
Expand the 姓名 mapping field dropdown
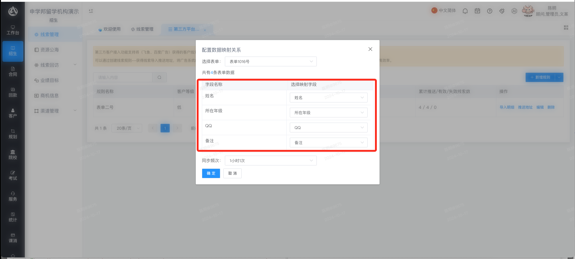tap(328, 98)
